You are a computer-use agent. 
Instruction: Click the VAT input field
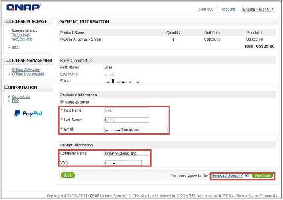point(123,163)
